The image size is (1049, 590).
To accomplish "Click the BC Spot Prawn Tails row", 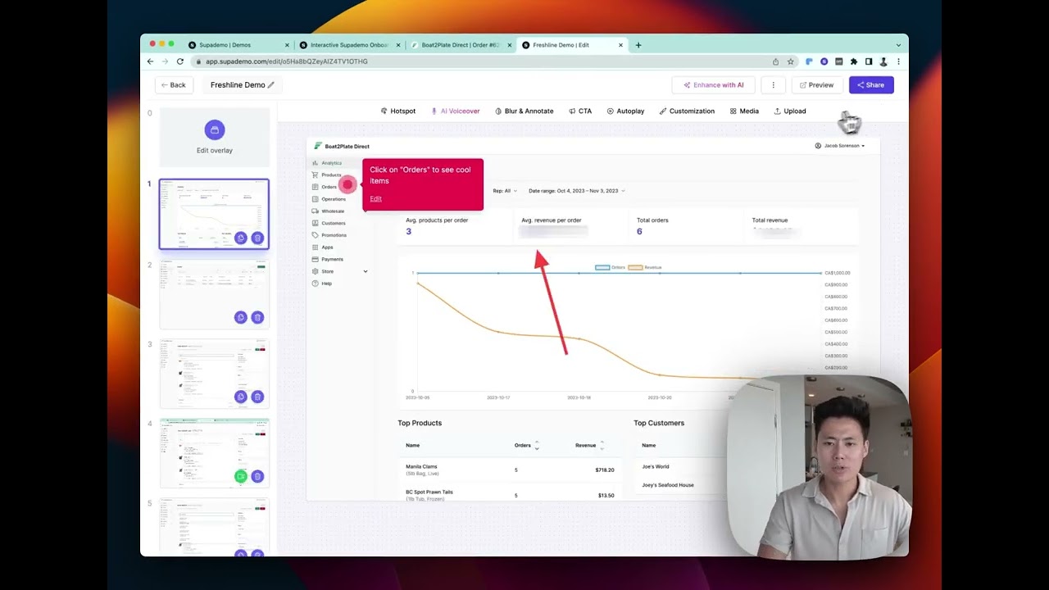I will [508, 495].
